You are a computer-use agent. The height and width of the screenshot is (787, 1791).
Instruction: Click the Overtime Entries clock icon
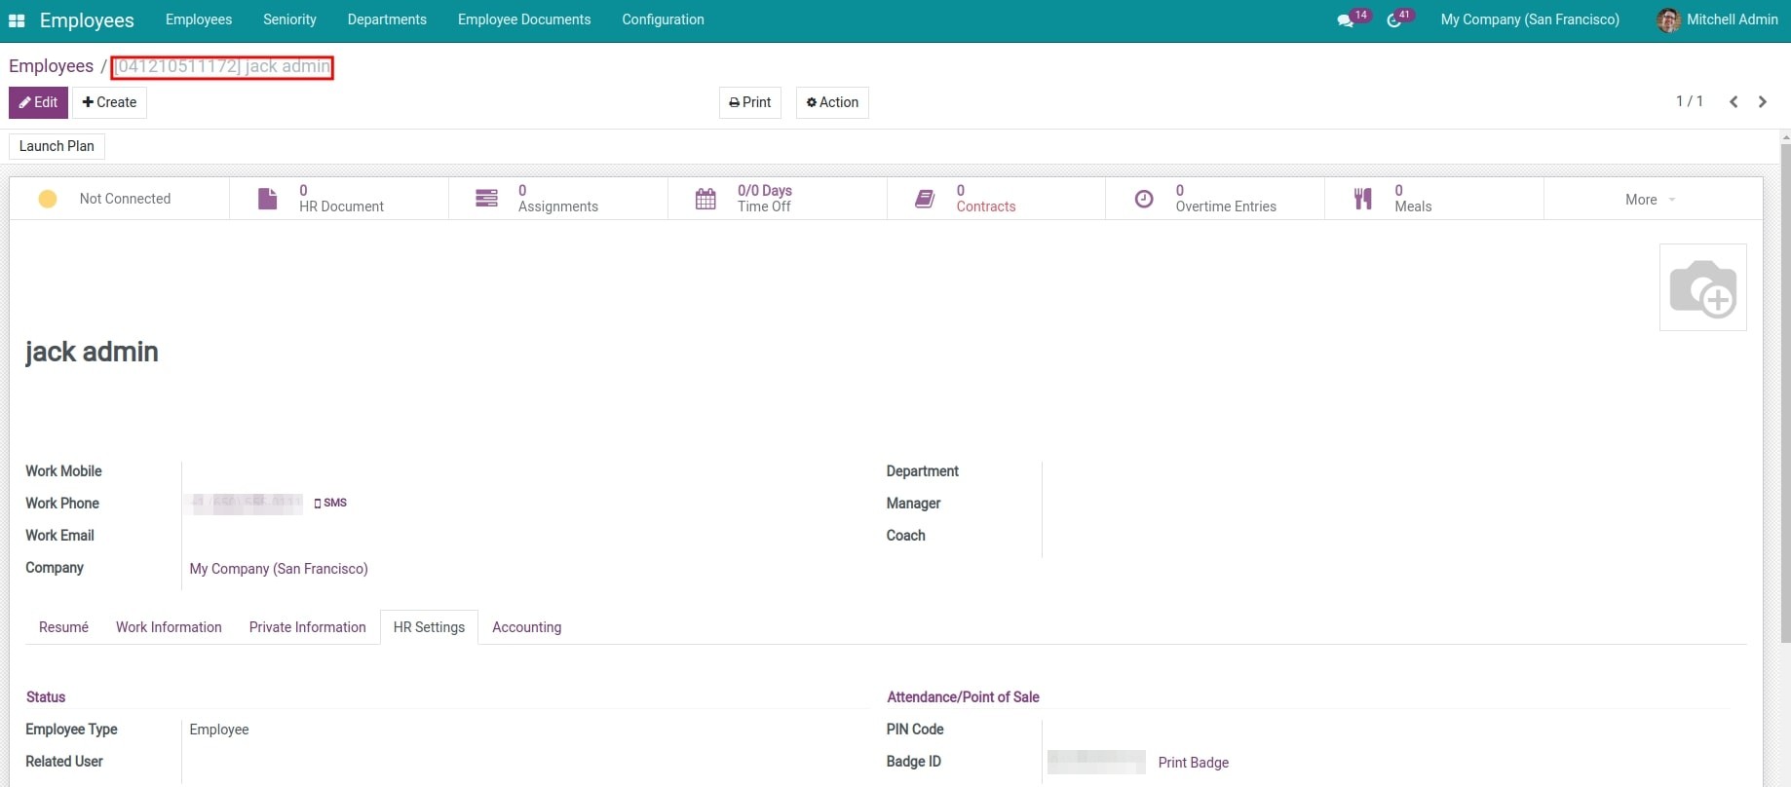1144,199
